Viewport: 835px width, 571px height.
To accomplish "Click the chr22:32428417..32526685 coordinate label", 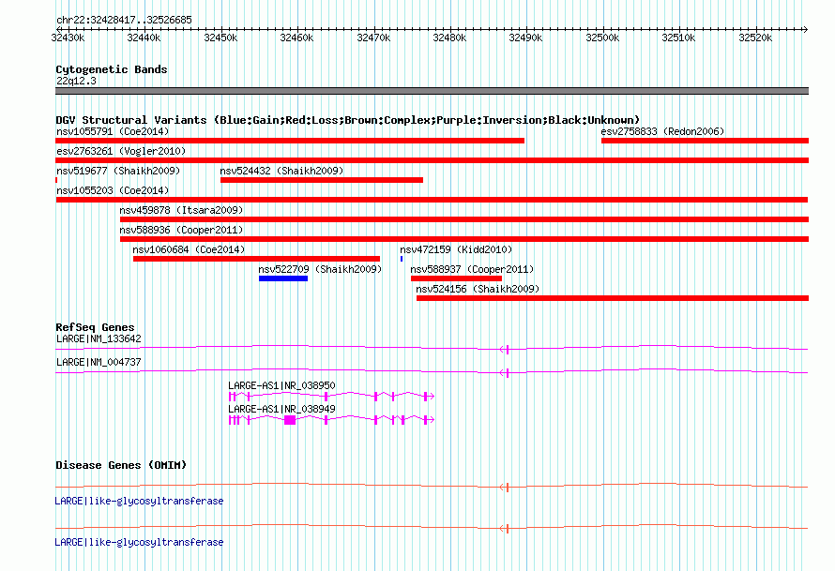I will point(124,21).
